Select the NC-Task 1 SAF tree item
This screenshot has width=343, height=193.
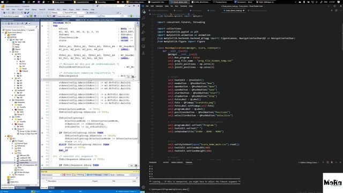pos(18,40)
